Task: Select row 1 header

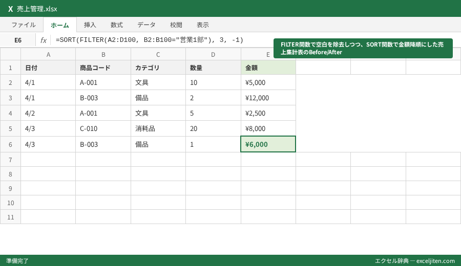Action: pos(10,68)
